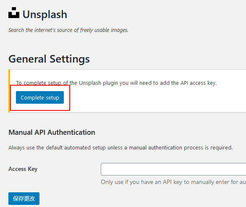Click the Unsplash title text beside logo
The width and height of the screenshot is (246, 207).
pyautogui.click(x=45, y=14)
